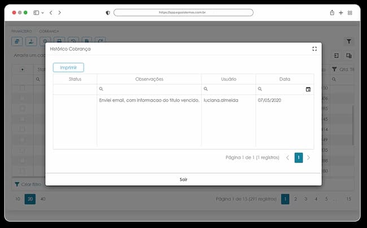The image size is (367, 228).
Task: Sort by the Data column header
Action: click(x=285, y=79)
